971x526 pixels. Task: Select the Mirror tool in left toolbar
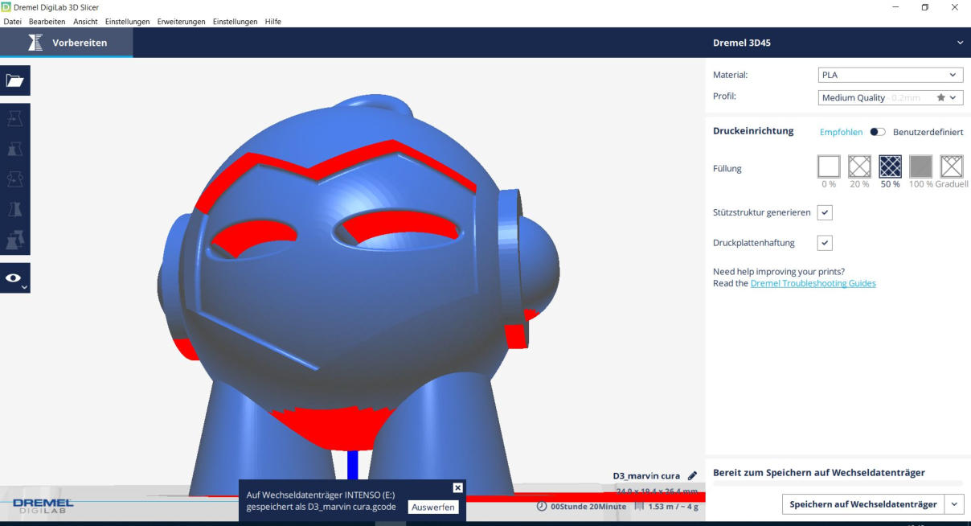click(x=15, y=208)
